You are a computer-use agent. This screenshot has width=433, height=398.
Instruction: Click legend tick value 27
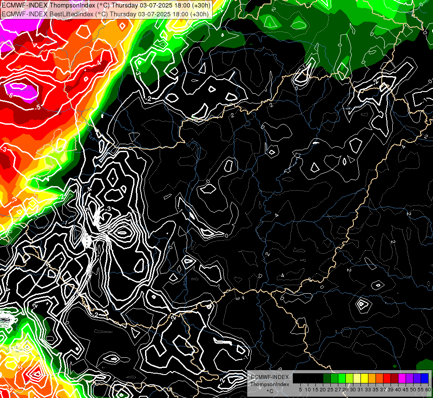coord(338,390)
